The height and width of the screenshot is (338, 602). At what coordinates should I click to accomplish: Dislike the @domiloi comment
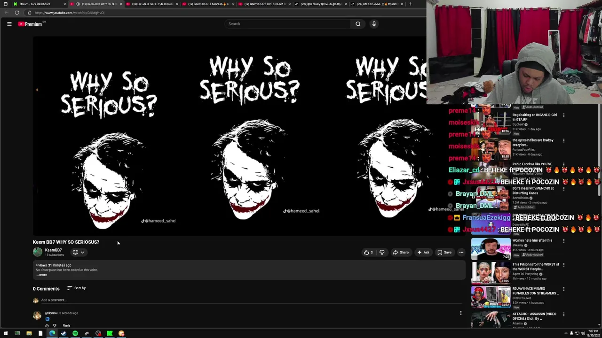tap(55, 325)
